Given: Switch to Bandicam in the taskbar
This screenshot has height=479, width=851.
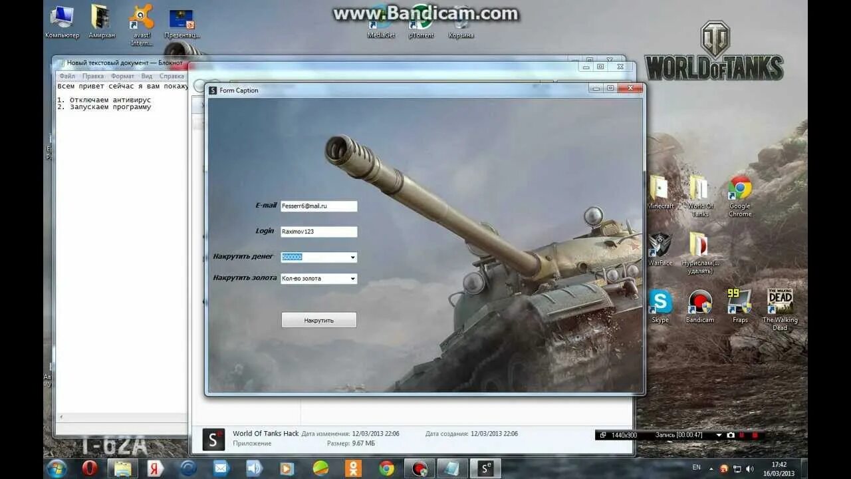Looking at the screenshot, I should click(x=419, y=468).
